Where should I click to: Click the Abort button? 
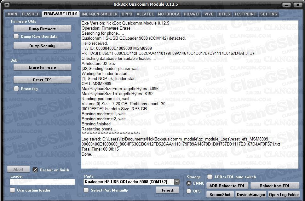[x=18, y=169]
